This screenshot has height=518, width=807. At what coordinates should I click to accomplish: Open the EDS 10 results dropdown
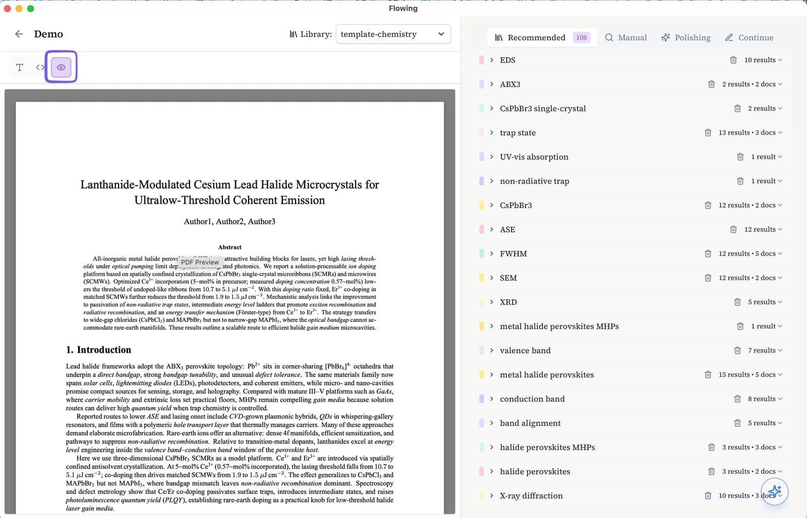(763, 60)
